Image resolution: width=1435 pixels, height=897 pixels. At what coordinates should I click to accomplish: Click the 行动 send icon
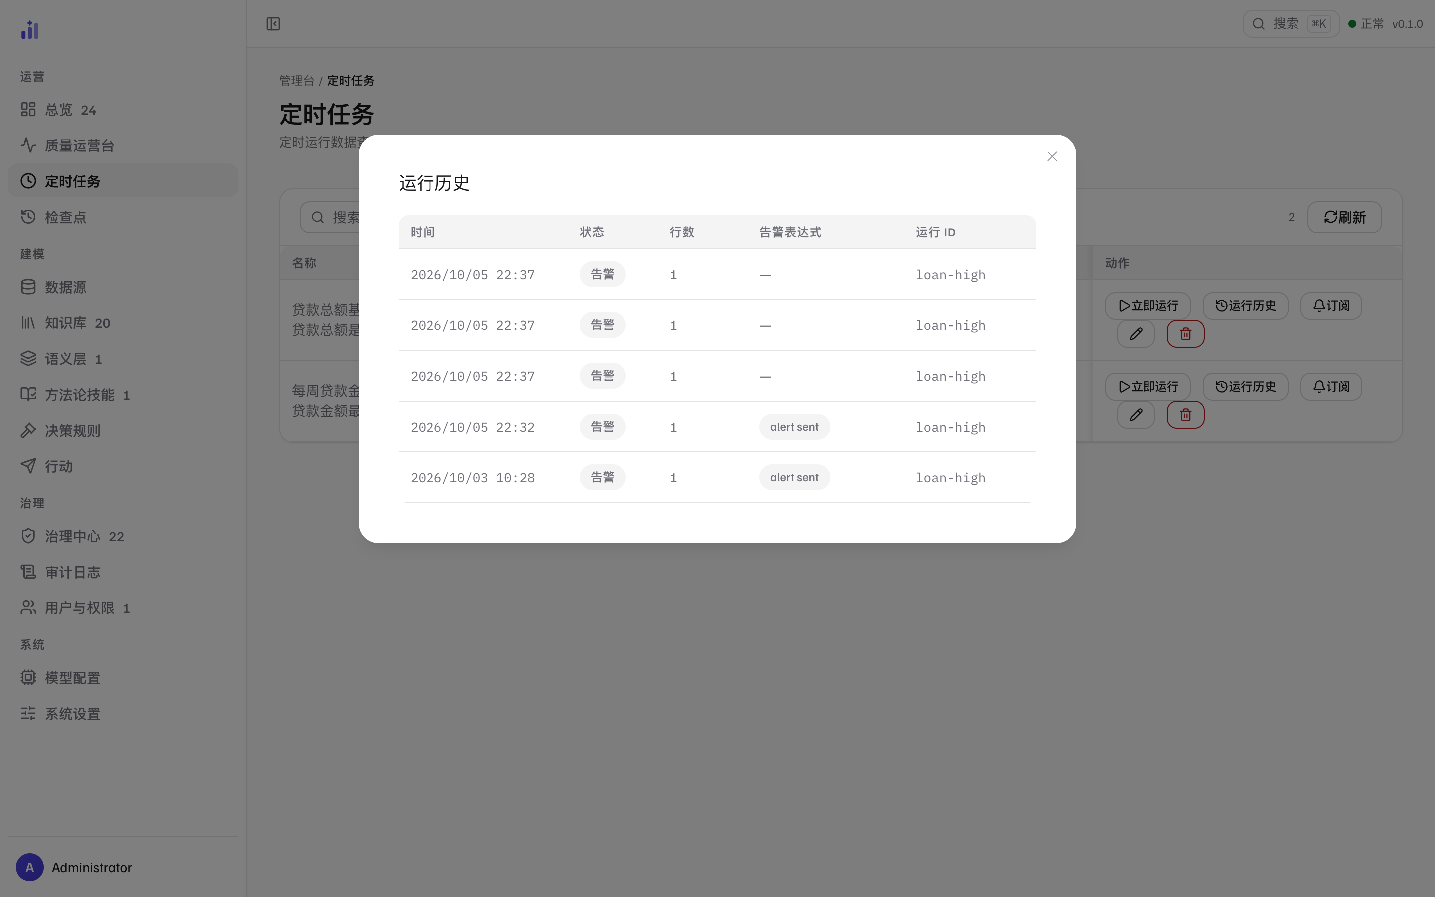(x=28, y=466)
